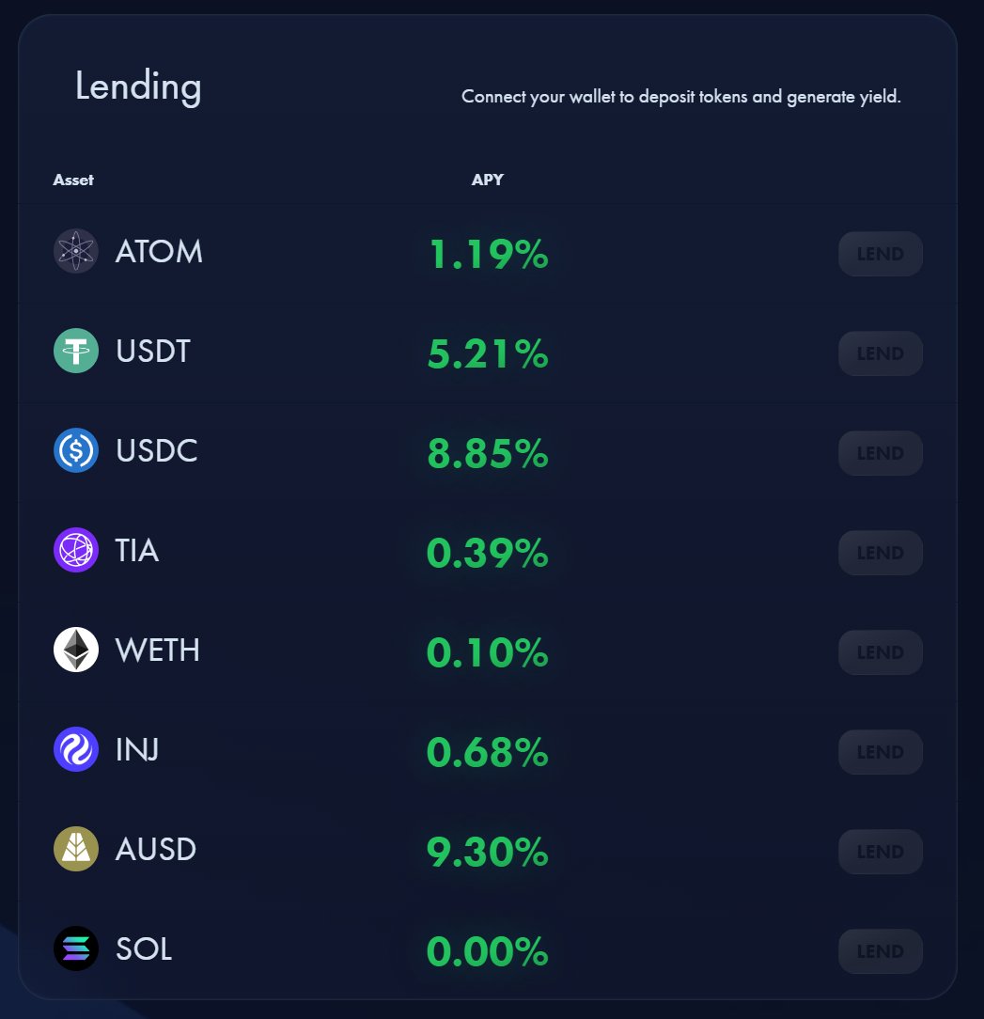Click the WETH Ethereum diamond icon
The width and height of the screenshot is (984, 1019).
coord(76,650)
